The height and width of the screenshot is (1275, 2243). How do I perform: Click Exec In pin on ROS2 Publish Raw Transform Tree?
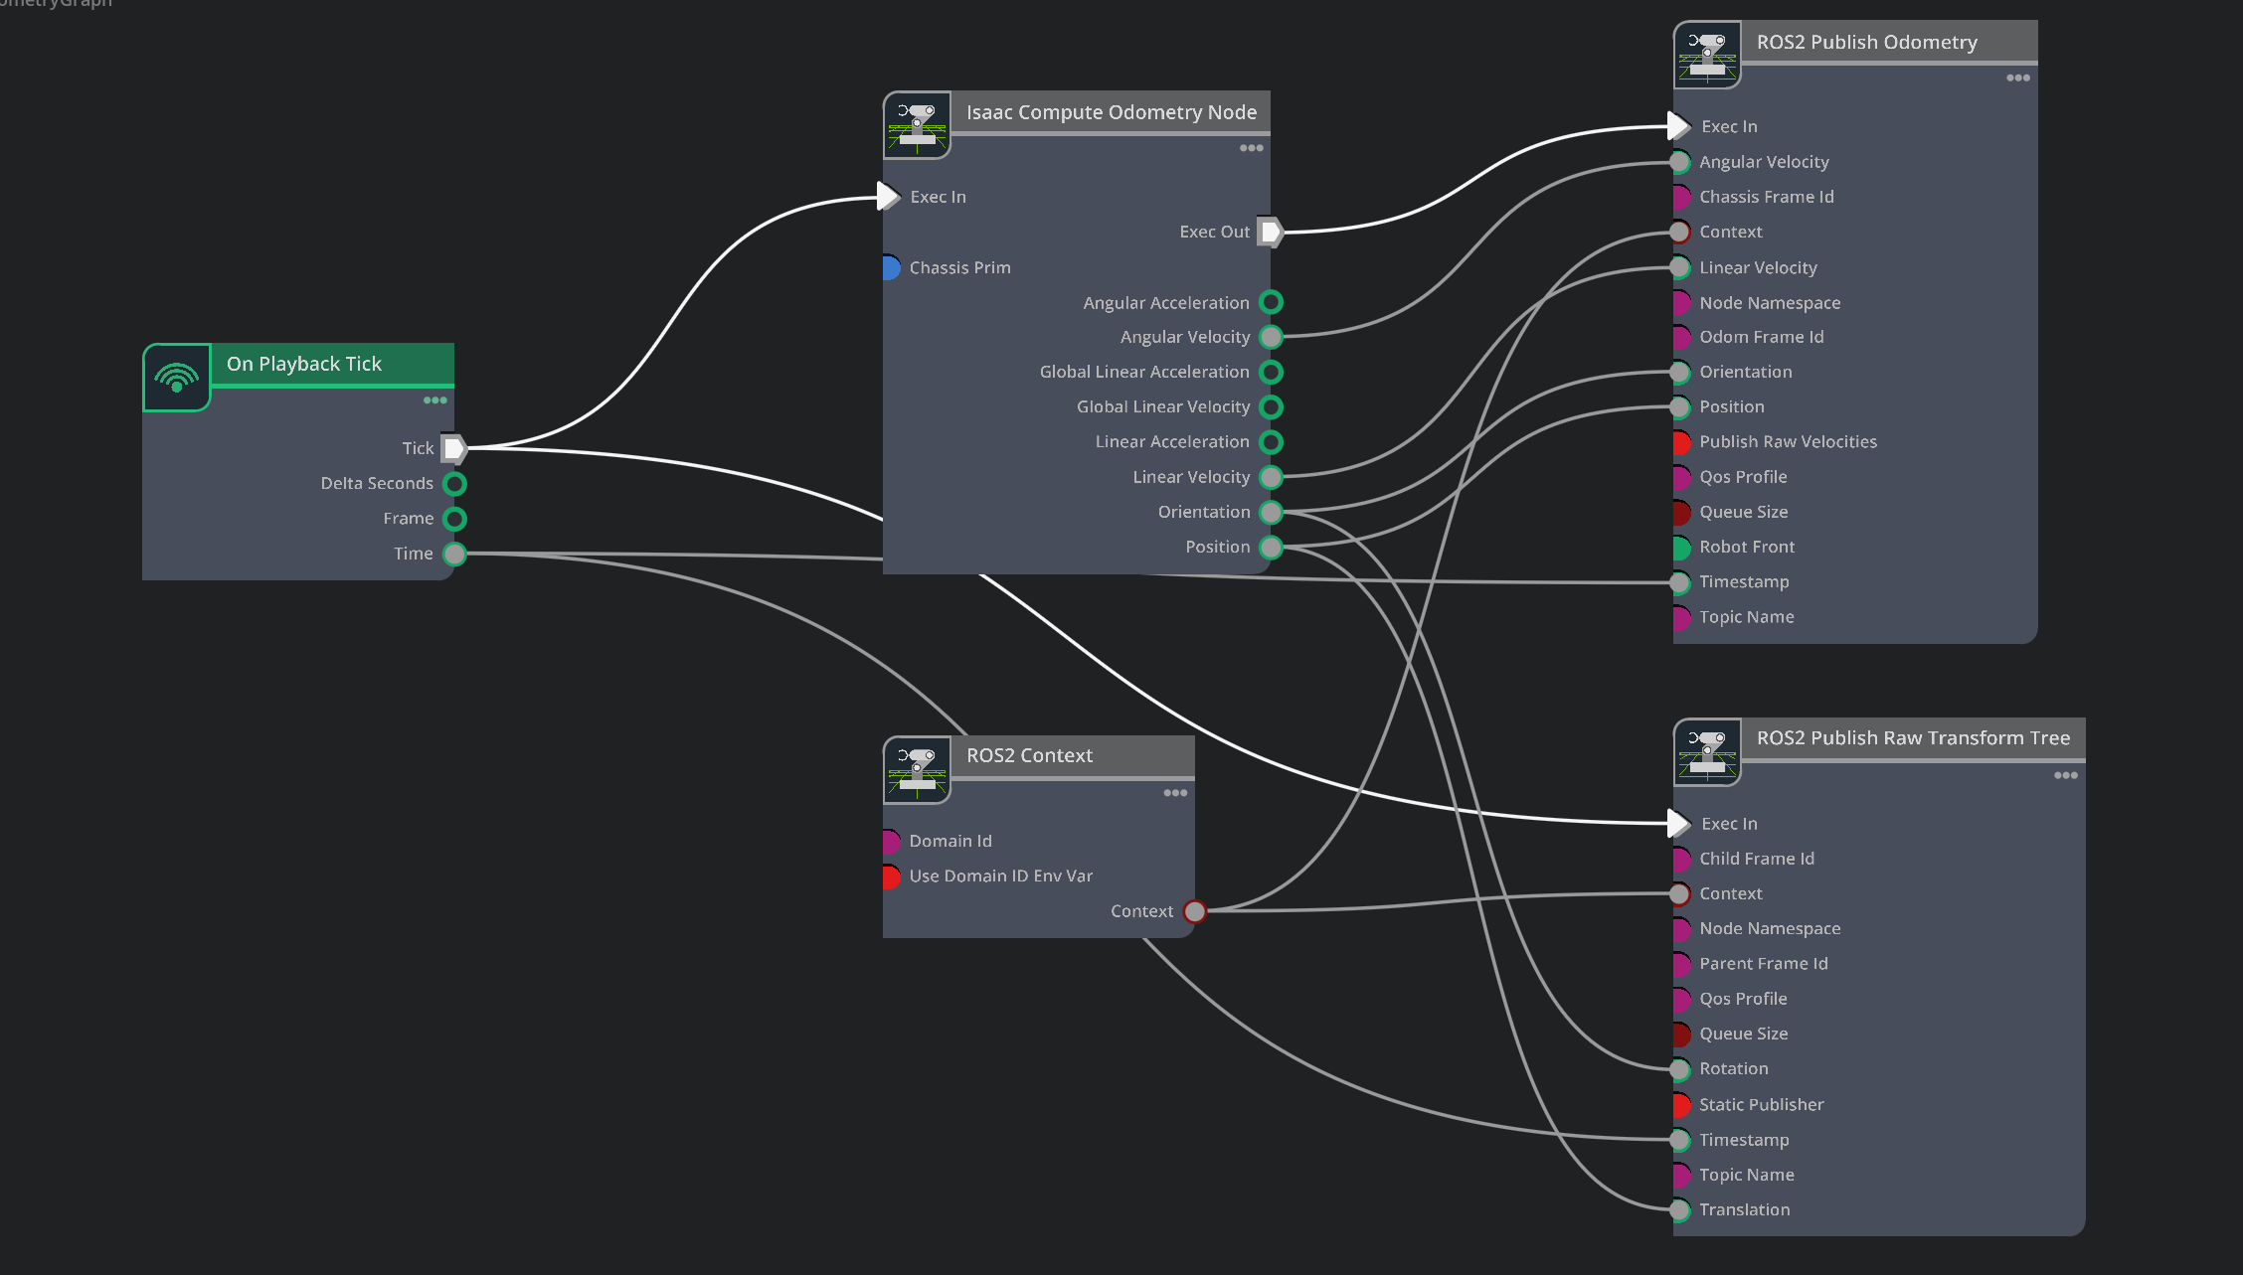click(1678, 824)
